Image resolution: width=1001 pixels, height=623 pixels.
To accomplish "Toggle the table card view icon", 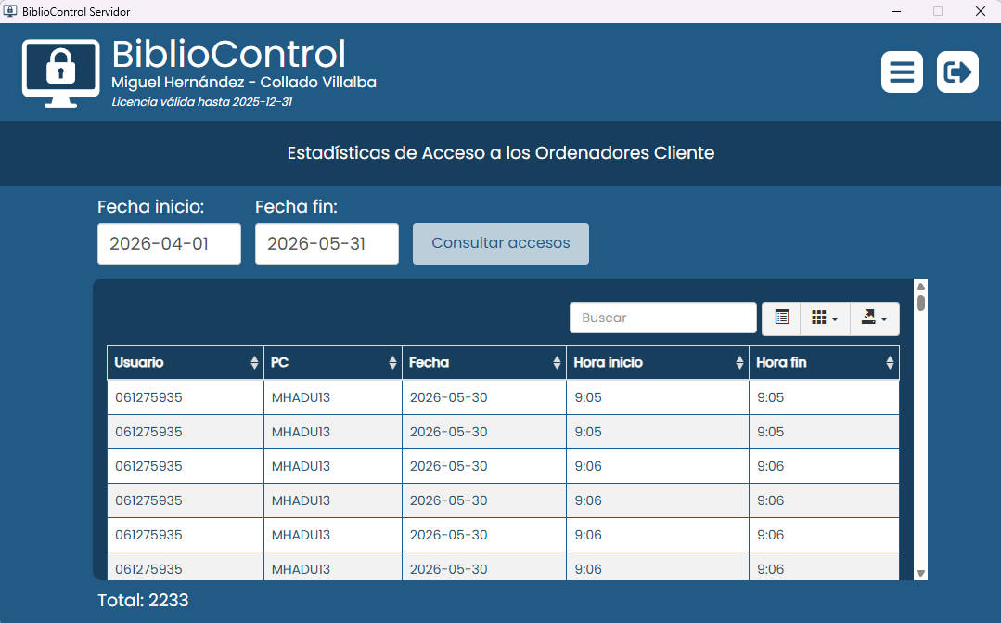I will pyautogui.click(x=781, y=318).
